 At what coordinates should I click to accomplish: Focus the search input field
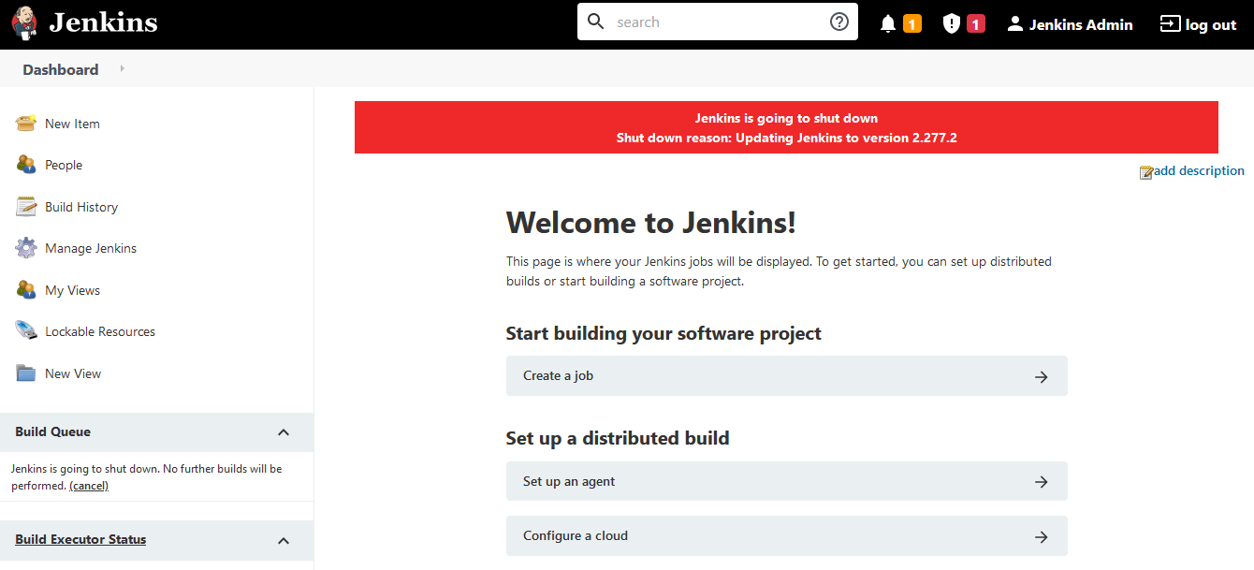click(x=718, y=22)
